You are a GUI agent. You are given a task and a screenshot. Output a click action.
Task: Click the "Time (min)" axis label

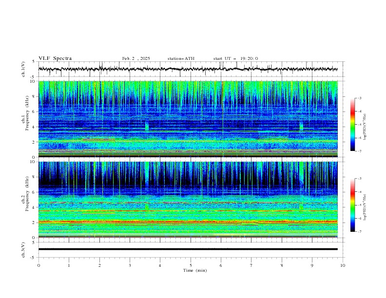[x=195, y=270]
